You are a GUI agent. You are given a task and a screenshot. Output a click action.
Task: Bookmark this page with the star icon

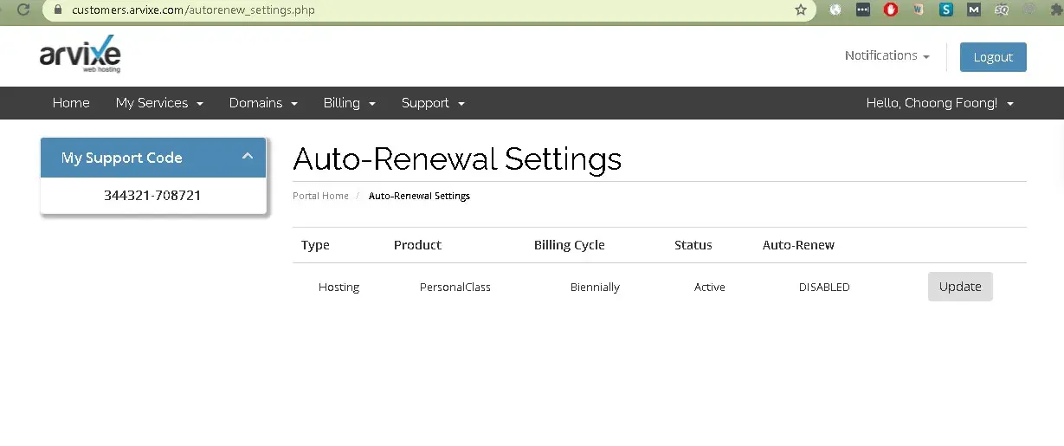click(x=801, y=10)
